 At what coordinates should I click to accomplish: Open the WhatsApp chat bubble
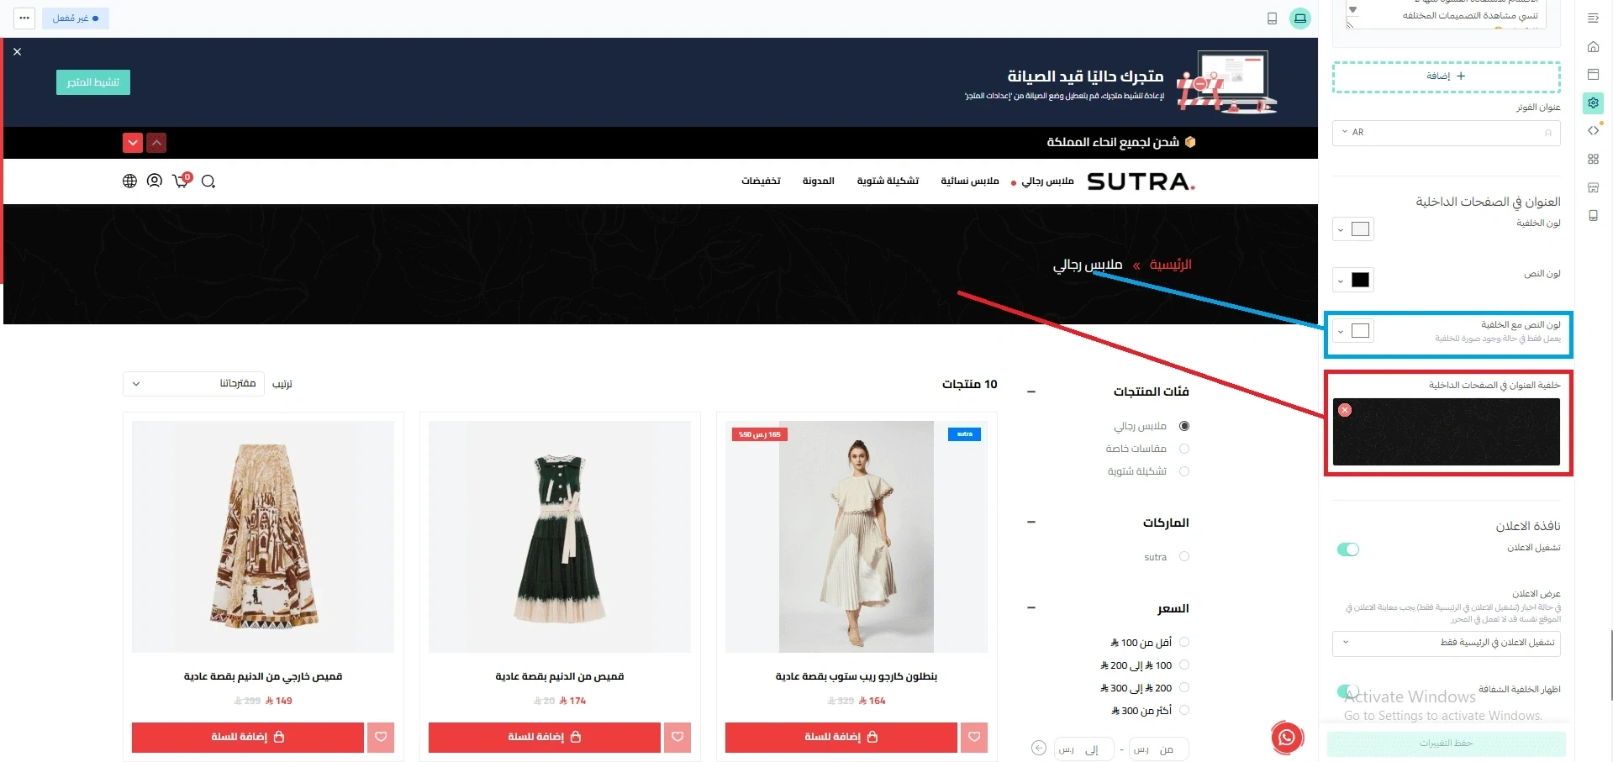pos(1286,738)
